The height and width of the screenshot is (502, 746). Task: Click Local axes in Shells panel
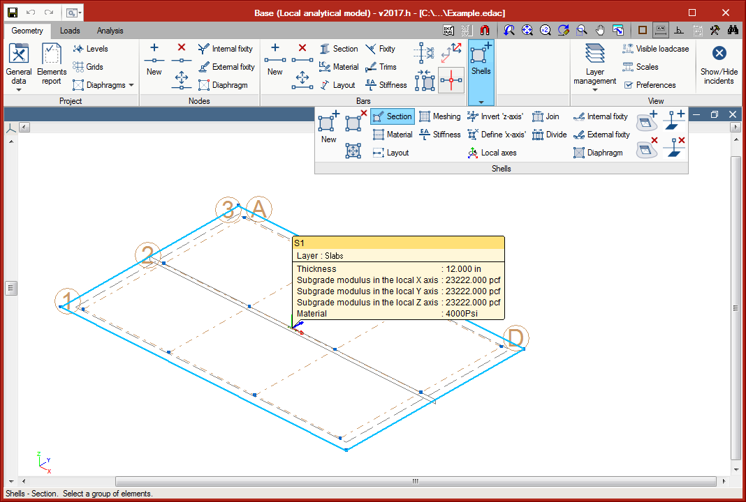(492, 153)
